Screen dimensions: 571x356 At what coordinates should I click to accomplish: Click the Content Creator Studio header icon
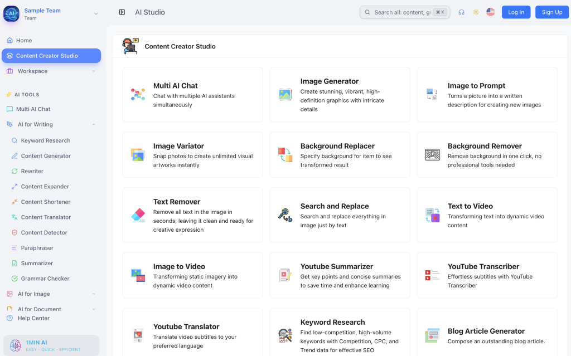coord(130,46)
